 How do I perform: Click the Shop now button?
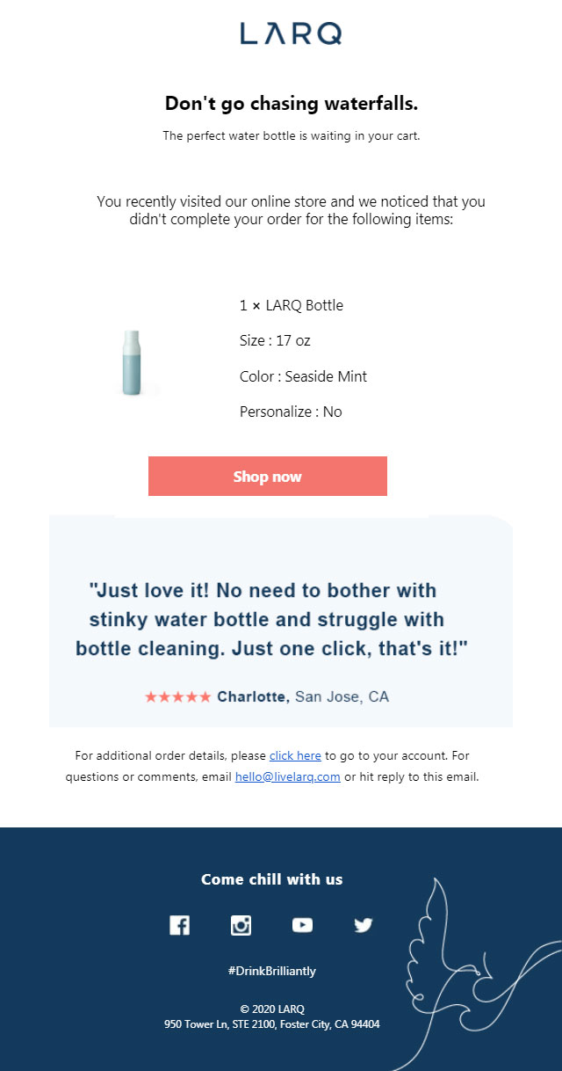click(x=268, y=476)
